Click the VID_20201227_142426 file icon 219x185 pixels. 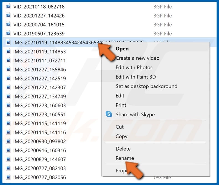(x=8, y=15)
